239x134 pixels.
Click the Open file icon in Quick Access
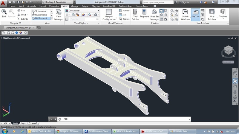[x=14, y=2]
